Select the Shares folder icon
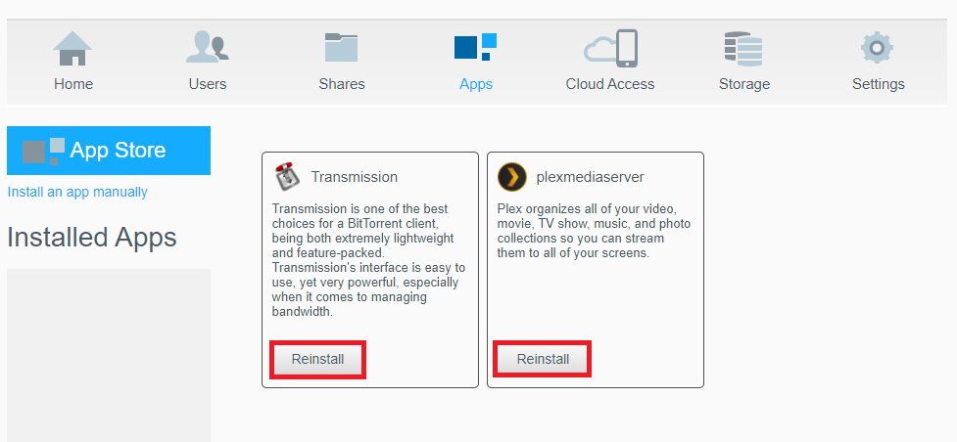 [341, 48]
